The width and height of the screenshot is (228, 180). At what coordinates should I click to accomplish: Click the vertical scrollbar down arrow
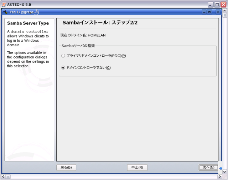(x=224, y=172)
